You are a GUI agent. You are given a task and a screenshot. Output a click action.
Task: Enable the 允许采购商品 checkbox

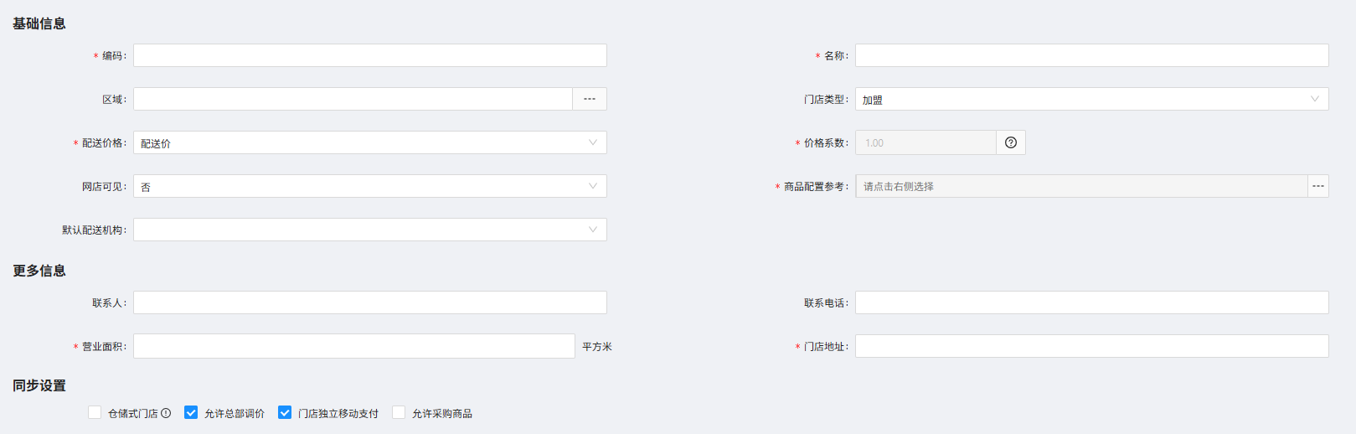(x=399, y=412)
